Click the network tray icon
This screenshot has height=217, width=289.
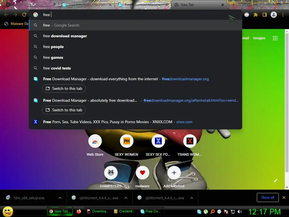[233, 212]
